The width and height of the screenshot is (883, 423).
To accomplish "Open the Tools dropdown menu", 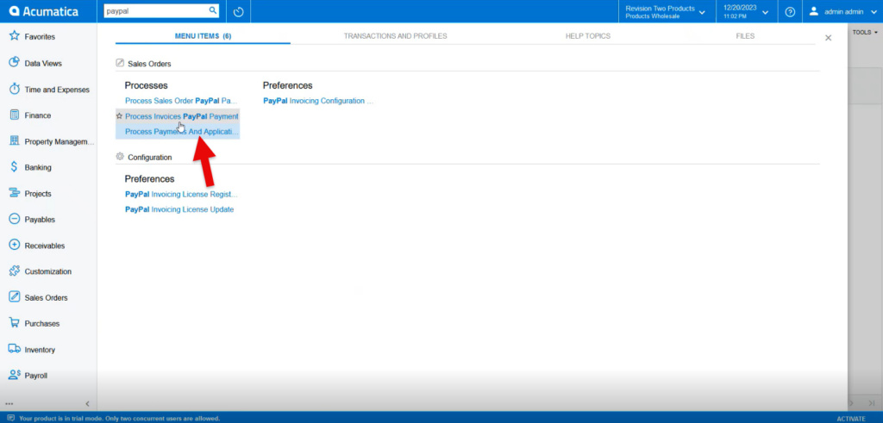I will [x=865, y=33].
